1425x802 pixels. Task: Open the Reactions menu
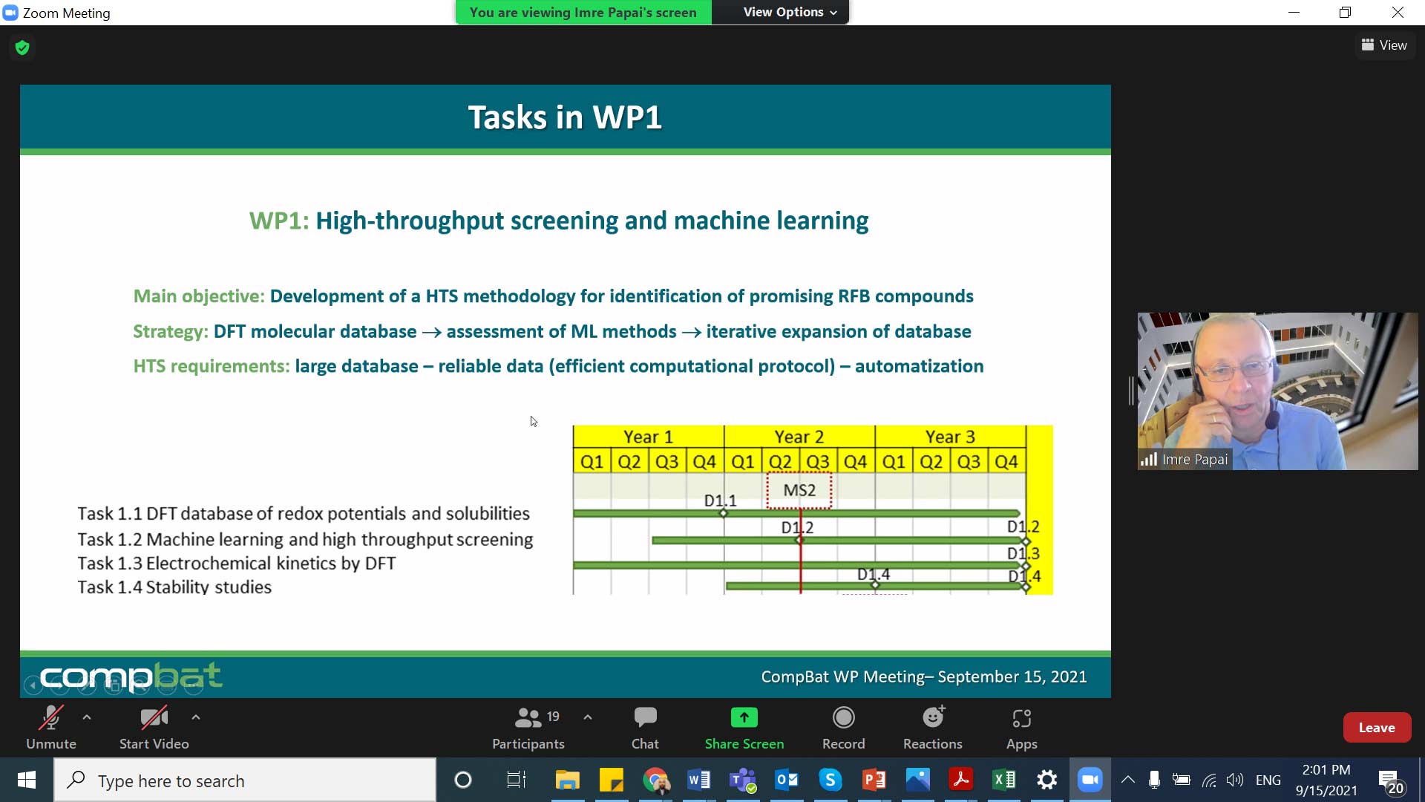tap(932, 727)
